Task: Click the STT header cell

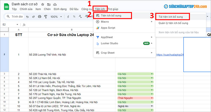Action: coord(19,35)
